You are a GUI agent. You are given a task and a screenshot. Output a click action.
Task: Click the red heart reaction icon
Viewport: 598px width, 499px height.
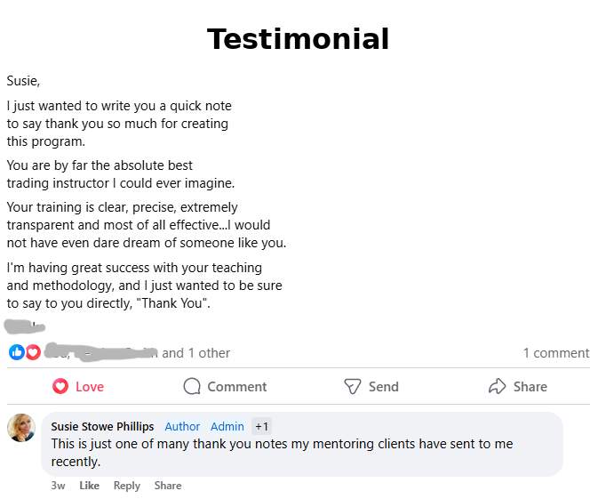(33, 352)
